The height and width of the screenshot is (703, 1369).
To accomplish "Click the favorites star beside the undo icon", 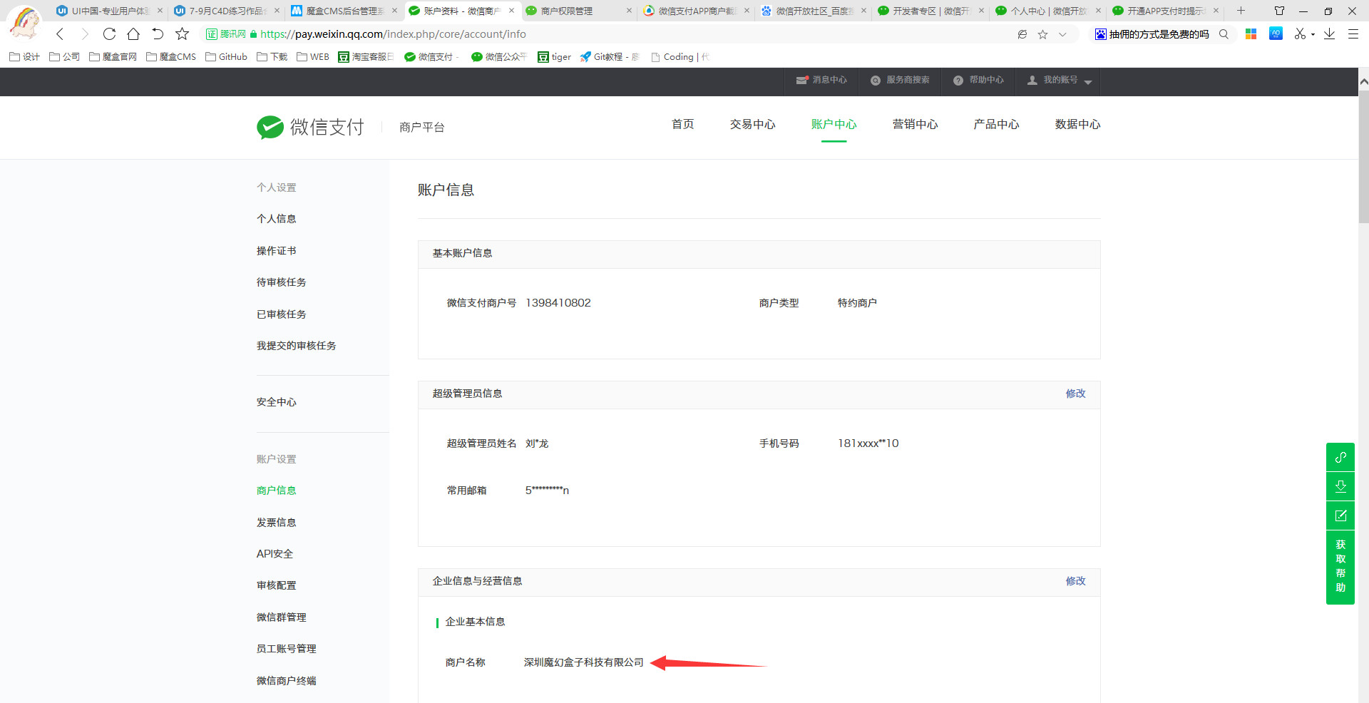I will pyautogui.click(x=183, y=34).
